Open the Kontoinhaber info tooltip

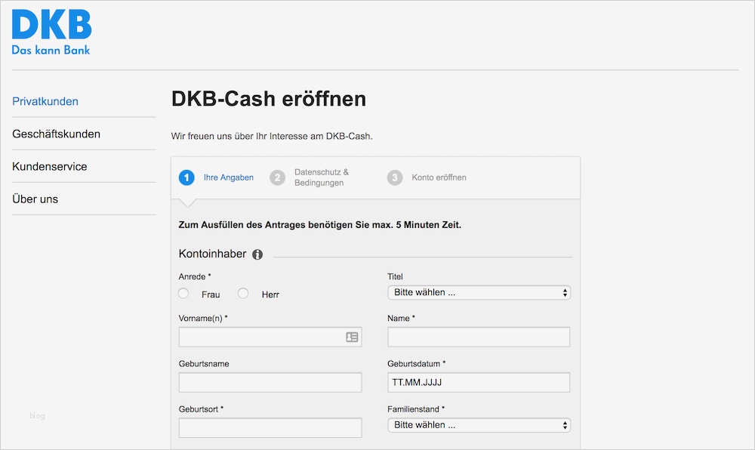[257, 254]
